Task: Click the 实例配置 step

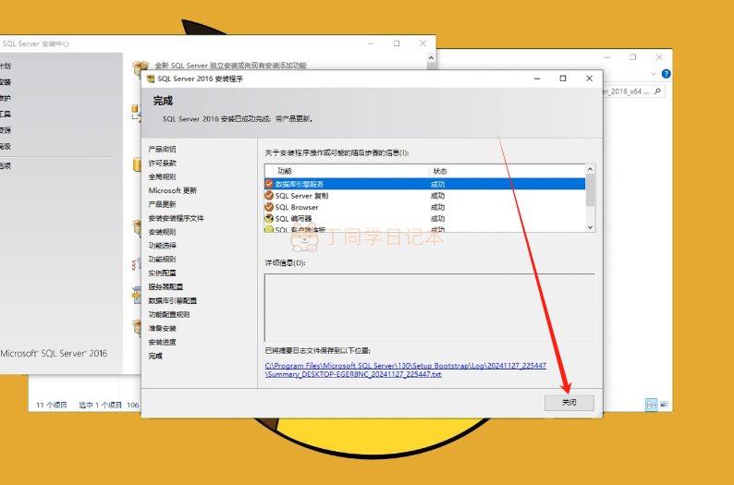Action: click(162, 273)
